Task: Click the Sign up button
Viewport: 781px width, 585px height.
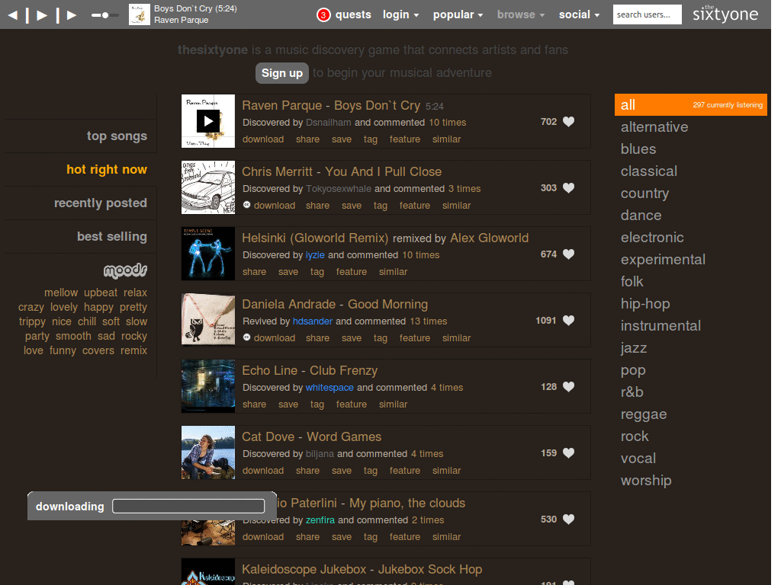Action: (x=281, y=73)
